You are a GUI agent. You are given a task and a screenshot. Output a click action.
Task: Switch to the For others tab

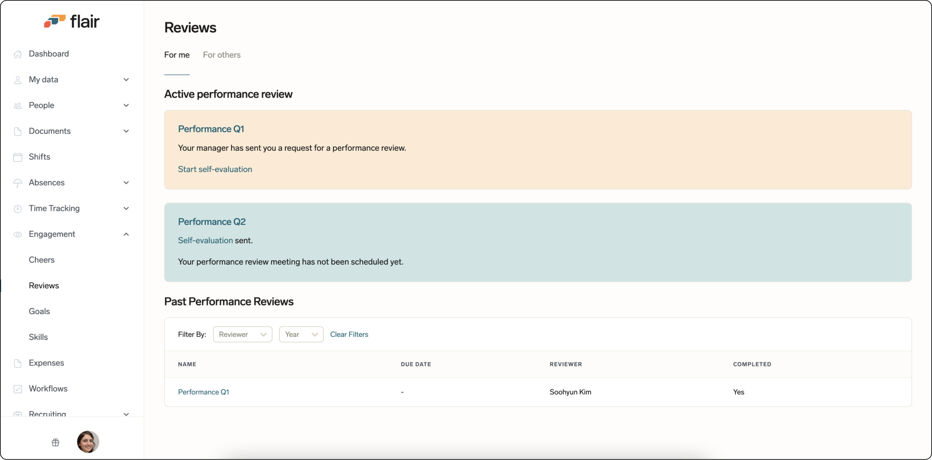222,55
